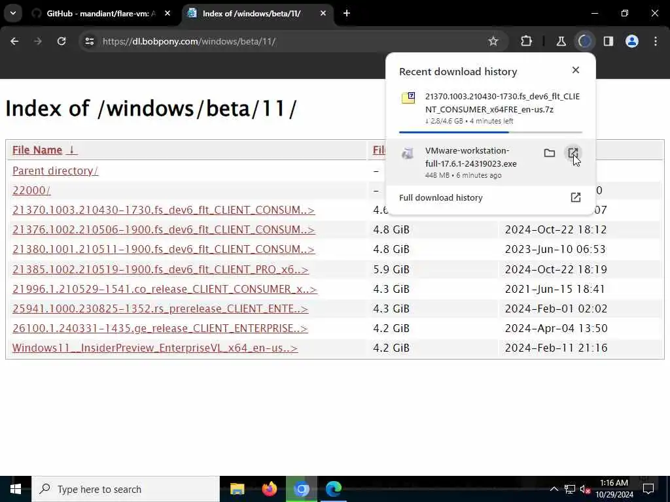Open Microsoft Edge from taskbar
This screenshot has height=502, width=670.
pos(334,489)
